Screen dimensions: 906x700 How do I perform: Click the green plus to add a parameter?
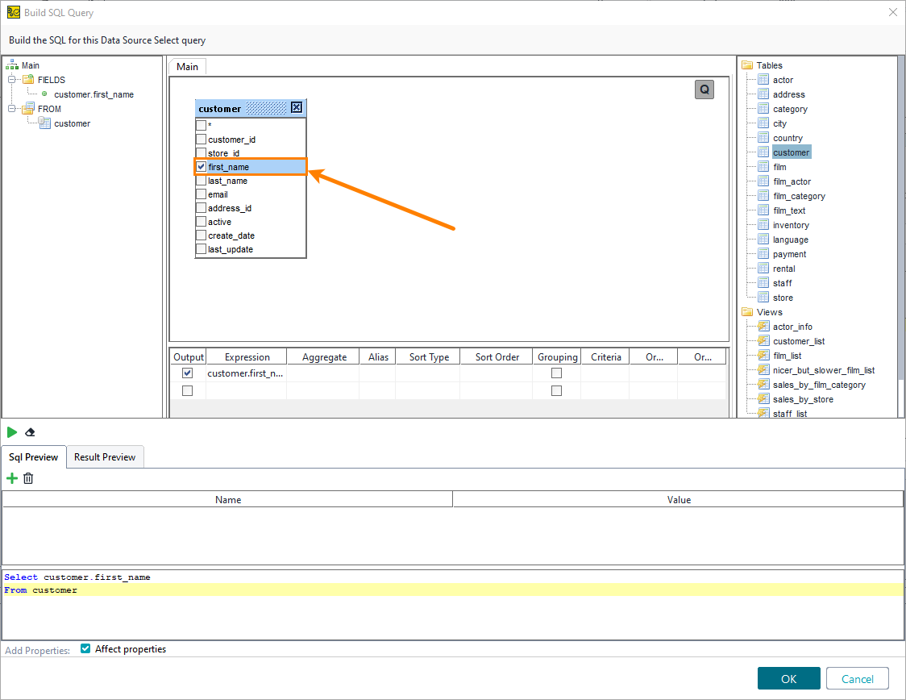point(11,478)
